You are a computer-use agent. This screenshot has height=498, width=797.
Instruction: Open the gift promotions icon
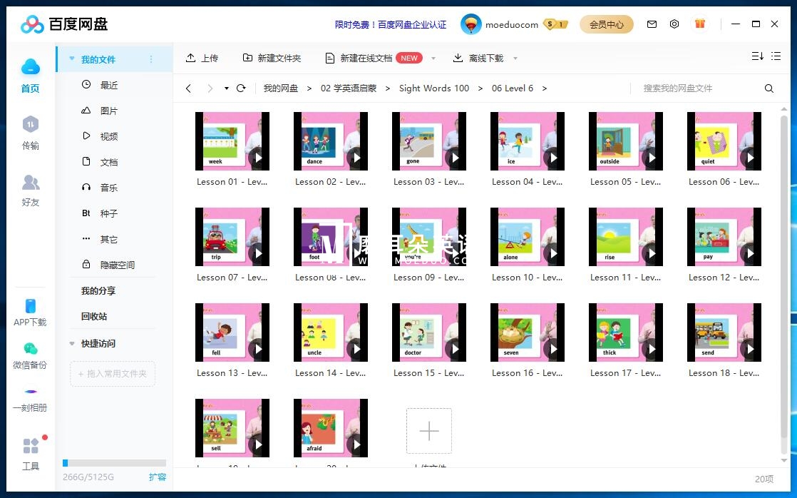pos(699,24)
